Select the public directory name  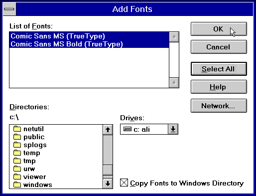[x=34, y=137]
